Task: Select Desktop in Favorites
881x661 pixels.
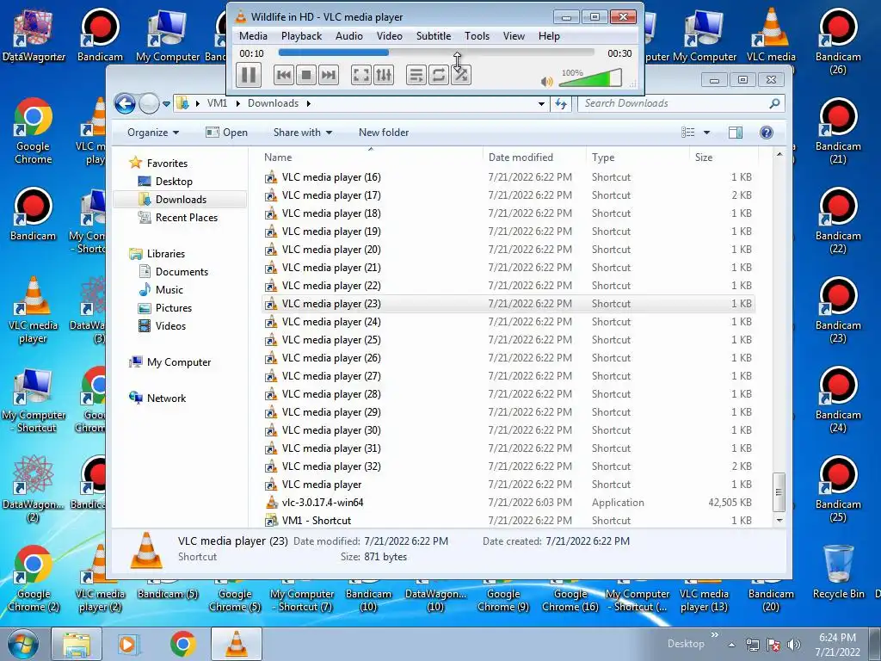Action: coord(174,182)
